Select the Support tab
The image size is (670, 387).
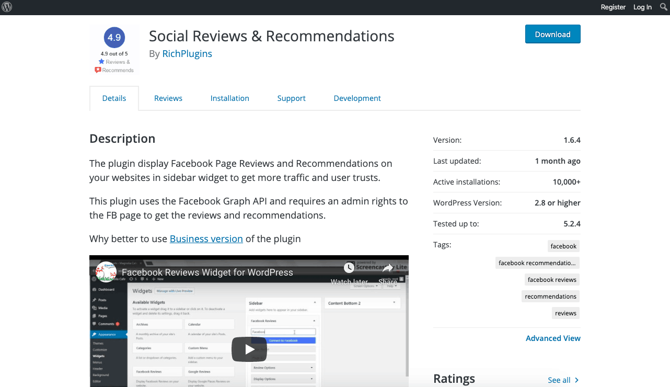pyautogui.click(x=291, y=98)
